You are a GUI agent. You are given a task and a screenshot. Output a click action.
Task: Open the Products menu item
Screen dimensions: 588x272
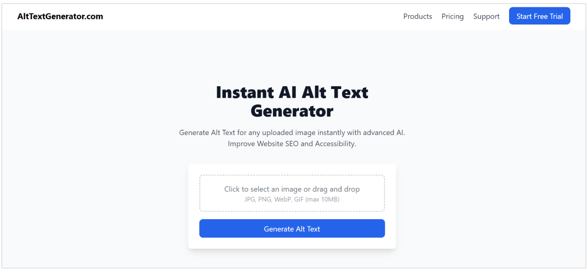click(417, 16)
